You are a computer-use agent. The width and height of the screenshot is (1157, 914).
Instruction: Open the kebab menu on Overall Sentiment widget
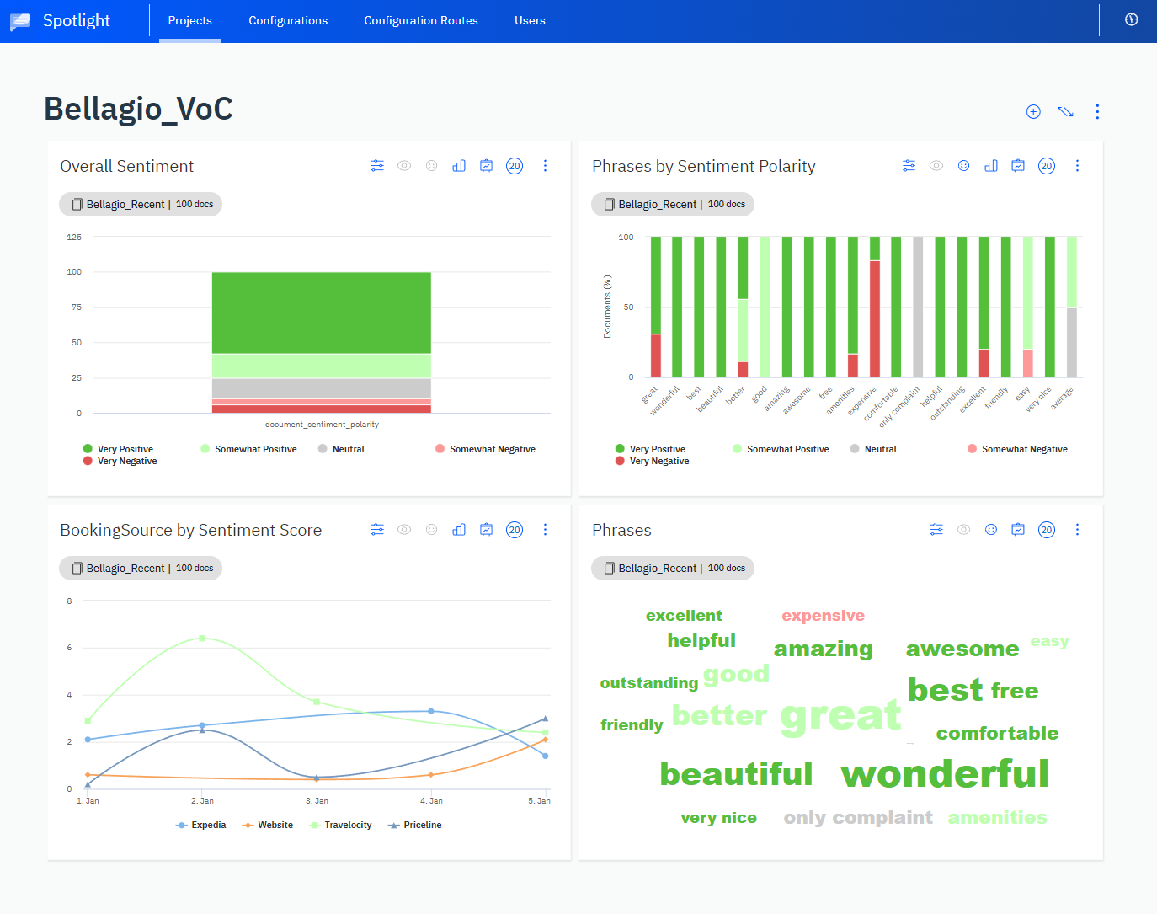545,165
